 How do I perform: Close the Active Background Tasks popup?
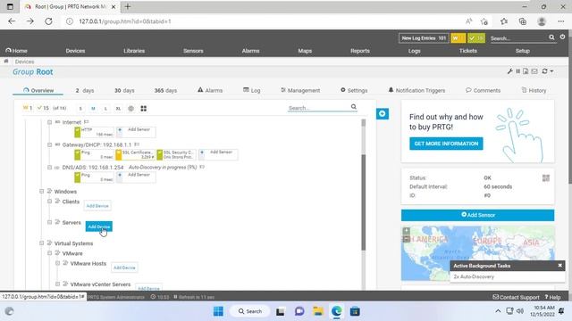(560, 266)
